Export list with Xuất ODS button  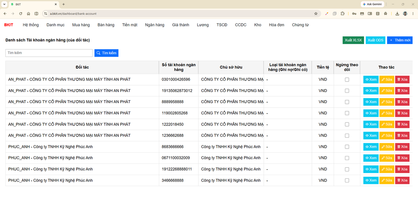click(x=376, y=40)
